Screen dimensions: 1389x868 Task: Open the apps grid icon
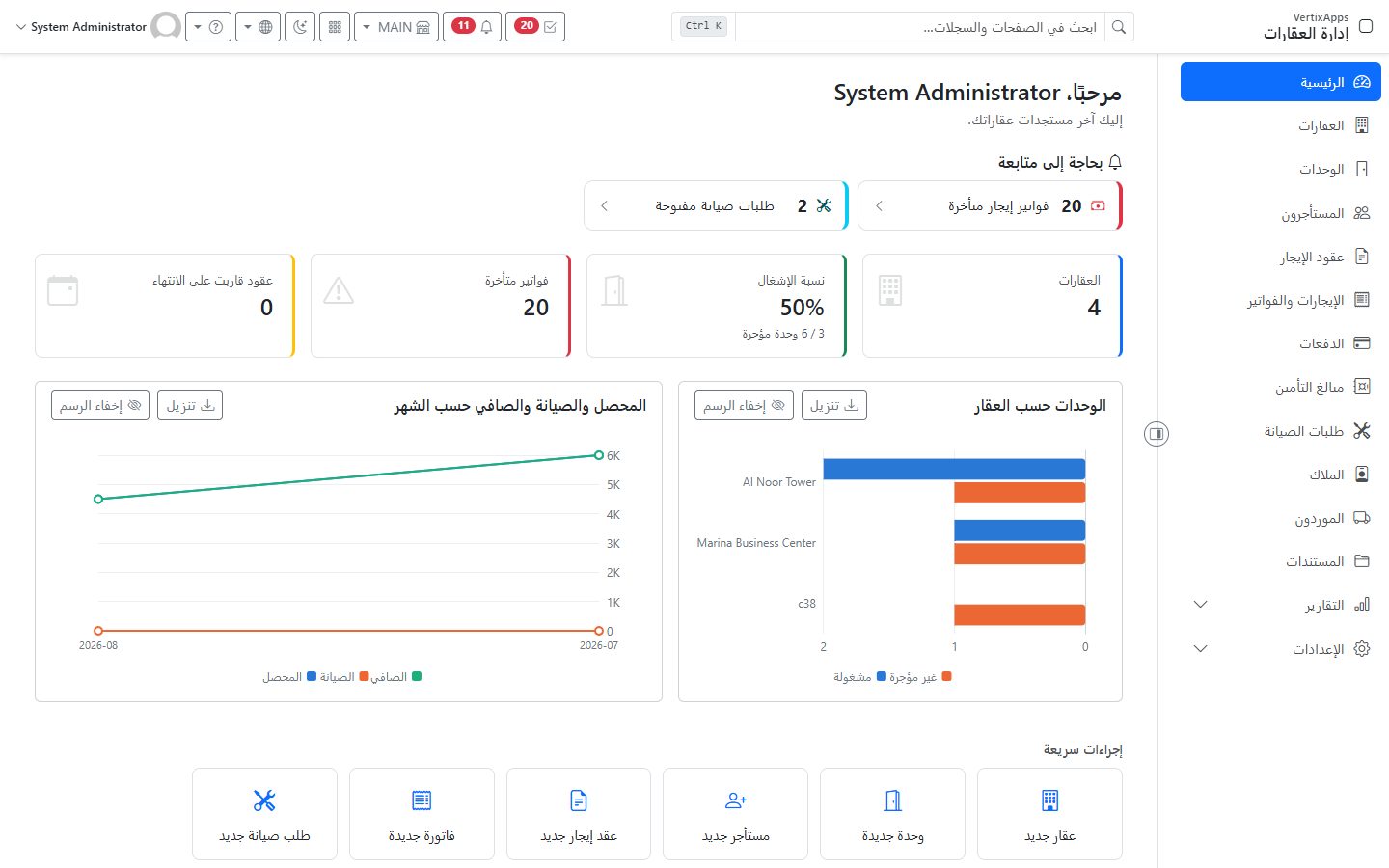(335, 27)
